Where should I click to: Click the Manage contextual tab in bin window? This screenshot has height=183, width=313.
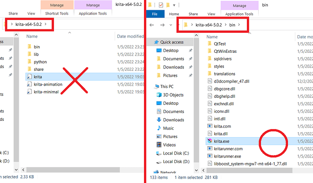click(239, 5)
